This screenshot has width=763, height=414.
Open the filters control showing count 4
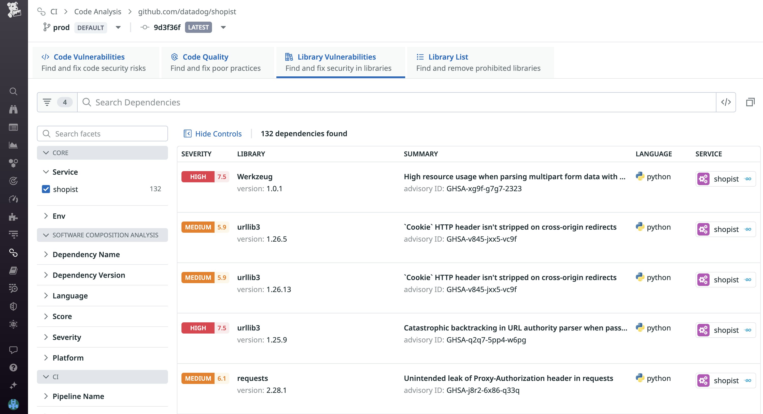coord(56,102)
